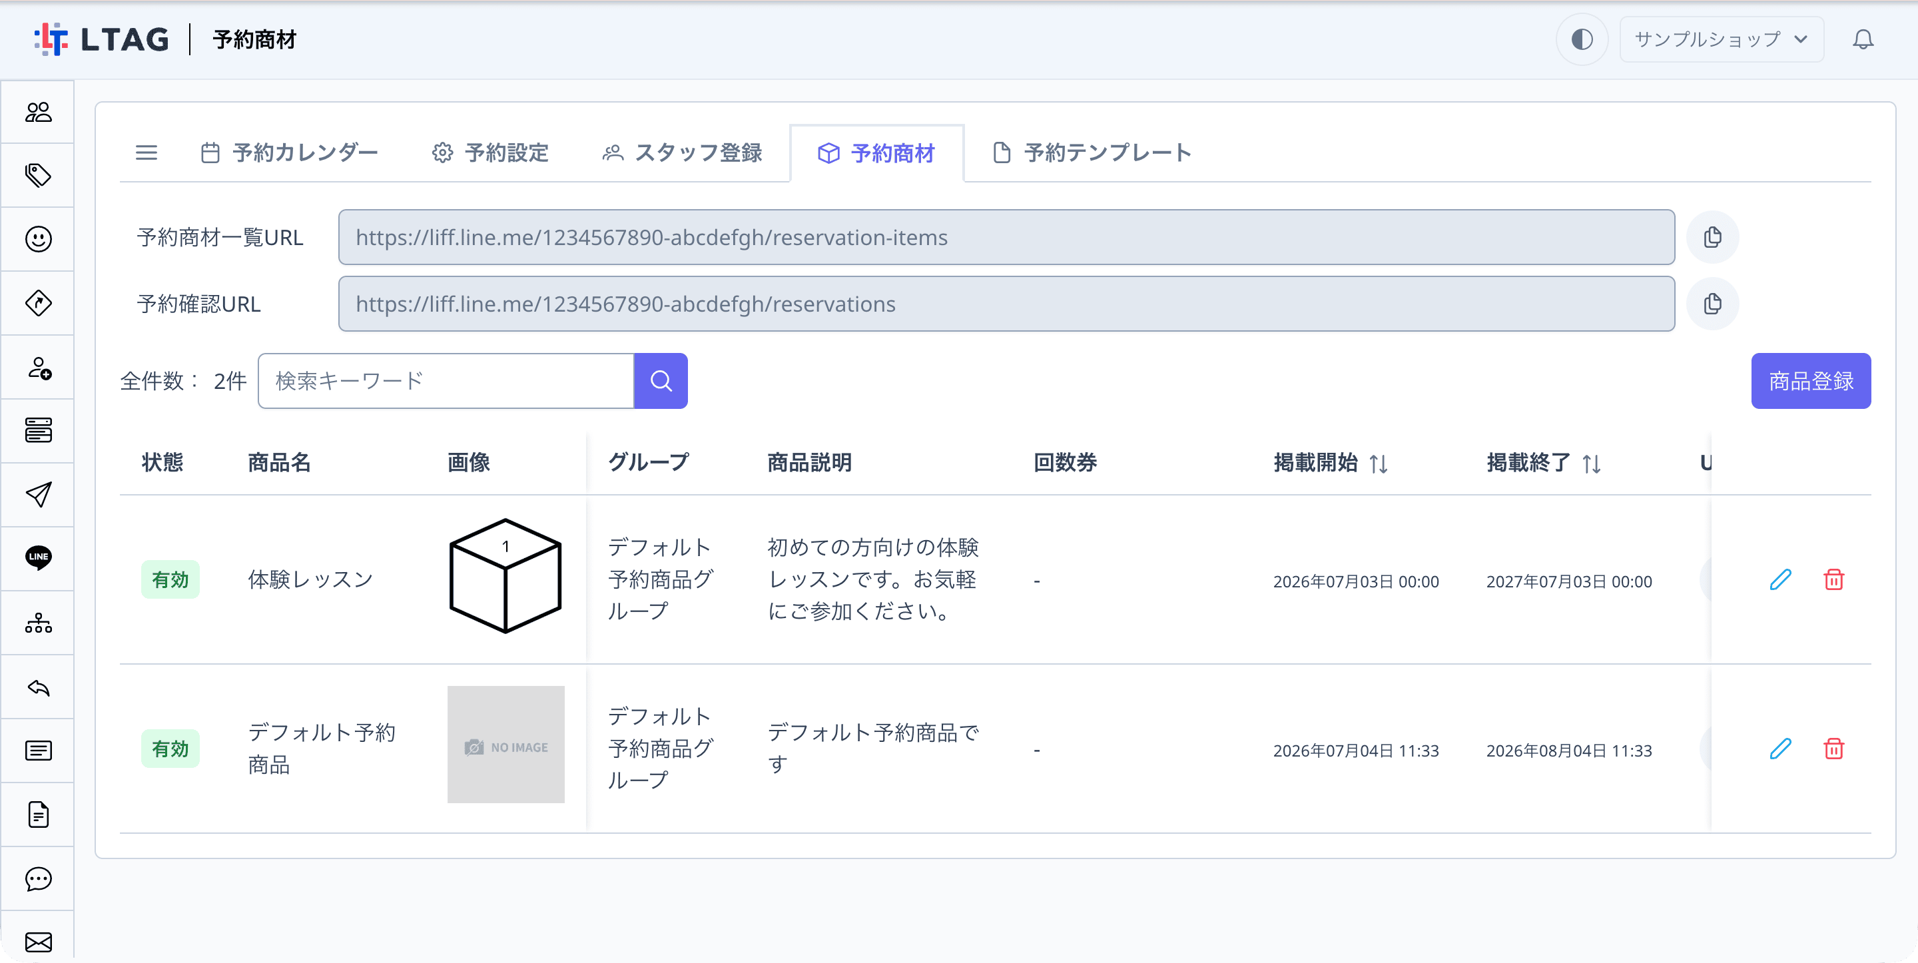Focus the 検索キーワード search box
The width and height of the screenshot is (1918, 963).
(446, 382)
